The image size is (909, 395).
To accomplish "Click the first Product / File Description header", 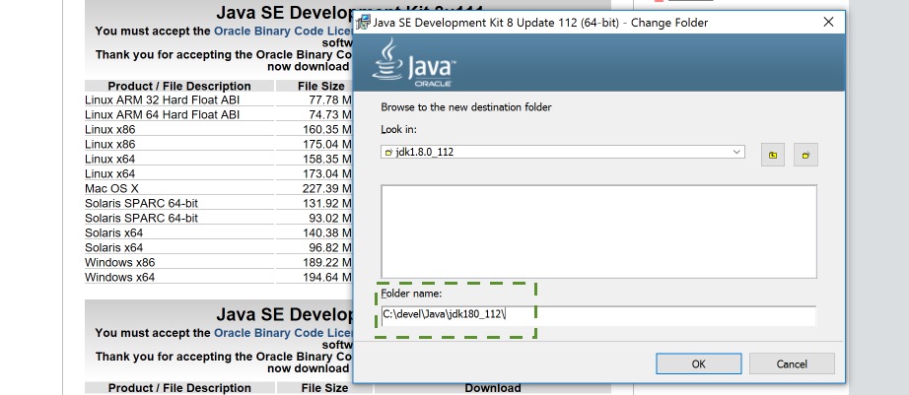I will 179,87.
